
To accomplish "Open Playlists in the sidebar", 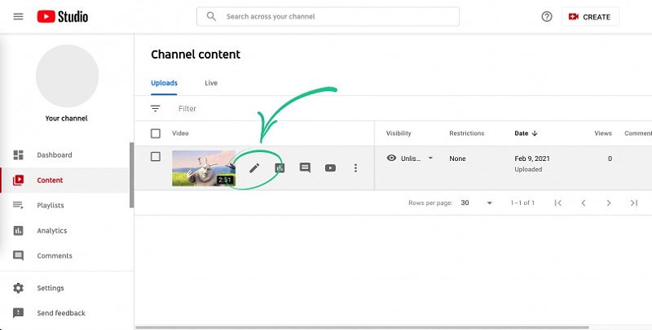I will [x=50, y=206].
